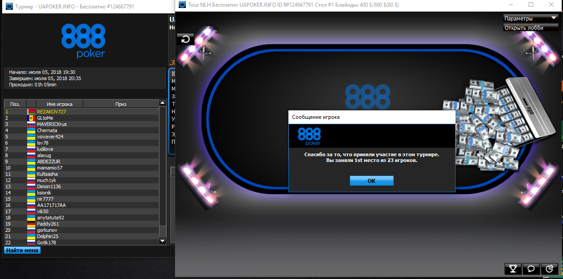This screenshot has height=279, width=563.
Task: Select player row Delphin25
Action: point(82,236)
